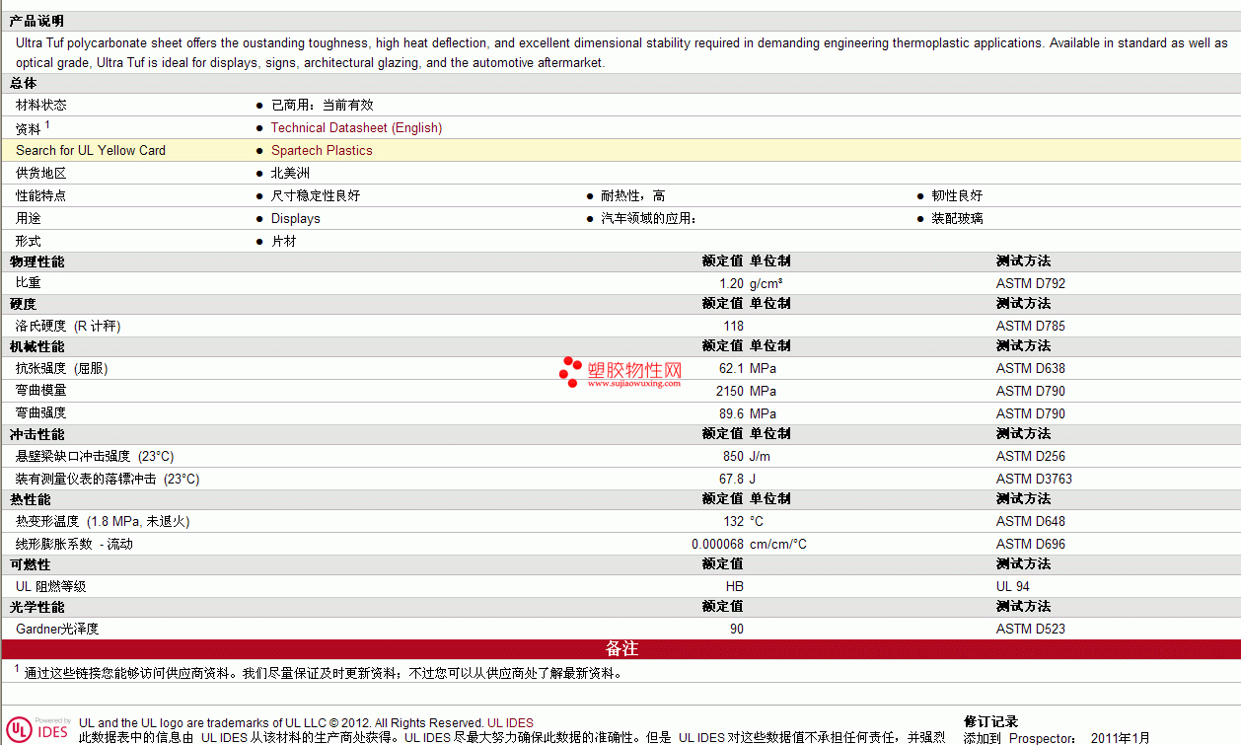Select 'Search for UL Yellow Card' text
This screenshot has height=745, width=1241.
(91, 150)
